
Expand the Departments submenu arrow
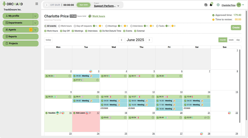(35, 23)
